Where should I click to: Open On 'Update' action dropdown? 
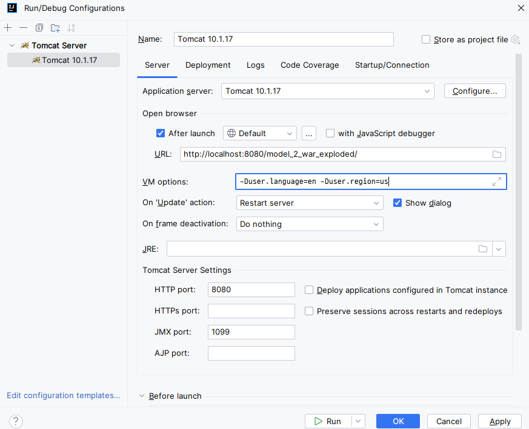click(x=310, y=203)
